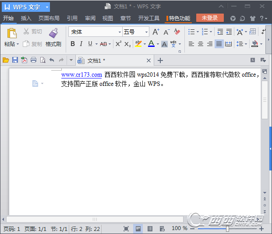Decrease font size with A- icon
272x234 pixels.
167,32
